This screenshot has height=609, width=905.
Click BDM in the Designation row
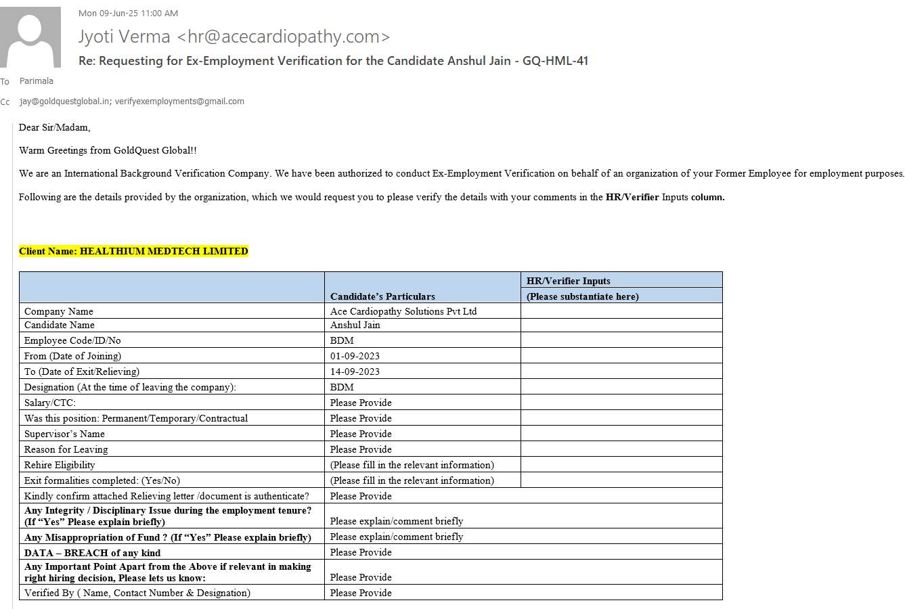[342, 387]
